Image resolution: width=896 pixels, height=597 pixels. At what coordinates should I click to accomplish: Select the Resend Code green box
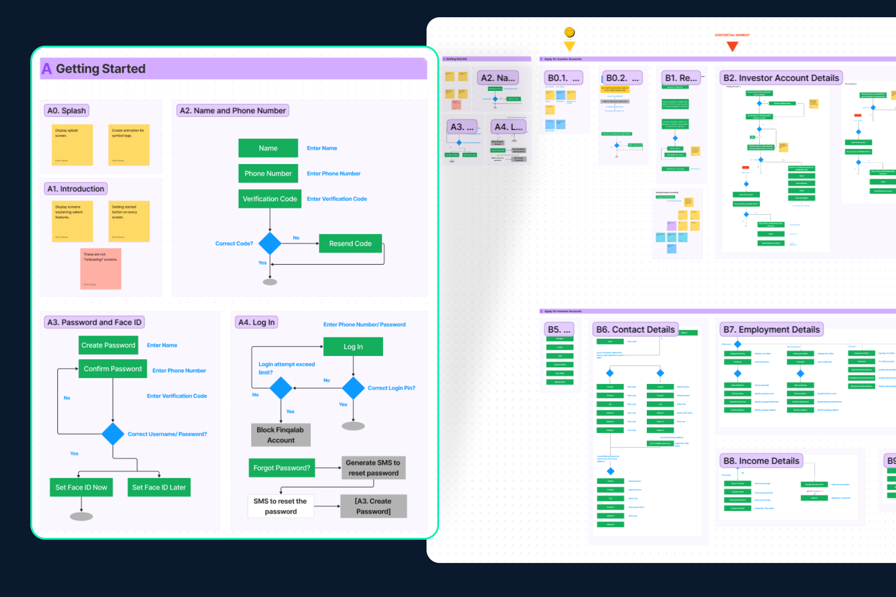coord(350,244)
